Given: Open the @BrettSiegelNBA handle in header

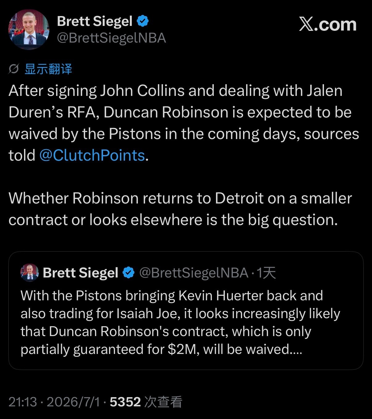Looking at the screenshot, I should [111, 38].
